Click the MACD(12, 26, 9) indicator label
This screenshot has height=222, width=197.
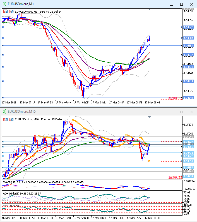[14, 182]
